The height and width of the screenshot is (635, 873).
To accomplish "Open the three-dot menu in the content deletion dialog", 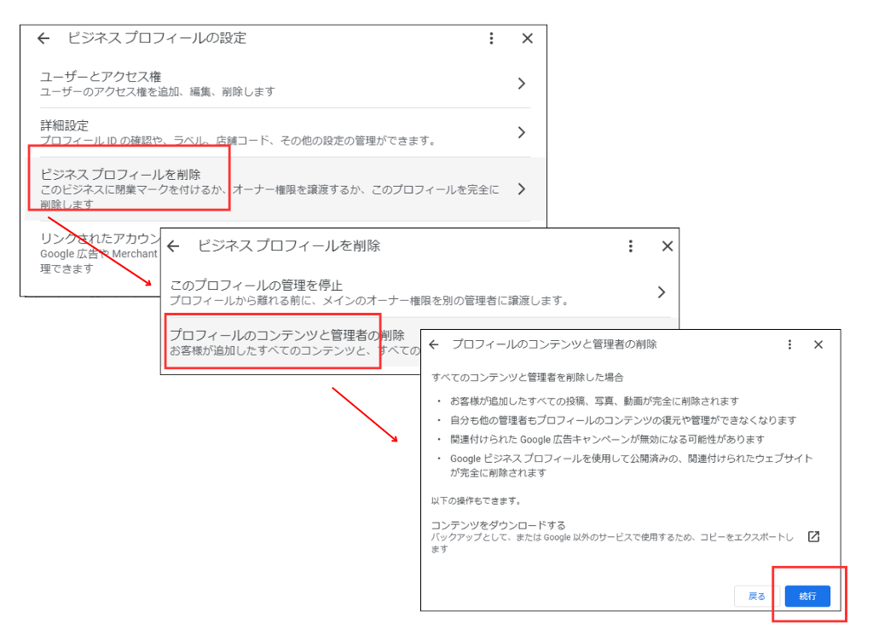I will 789,344.
